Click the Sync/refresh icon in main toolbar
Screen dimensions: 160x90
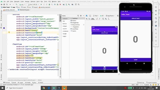(7, 4)
